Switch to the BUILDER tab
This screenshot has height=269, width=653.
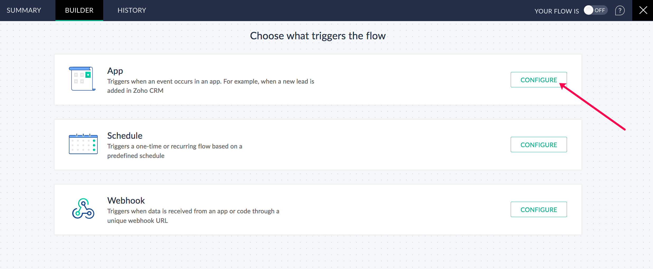tap(79, 10)
